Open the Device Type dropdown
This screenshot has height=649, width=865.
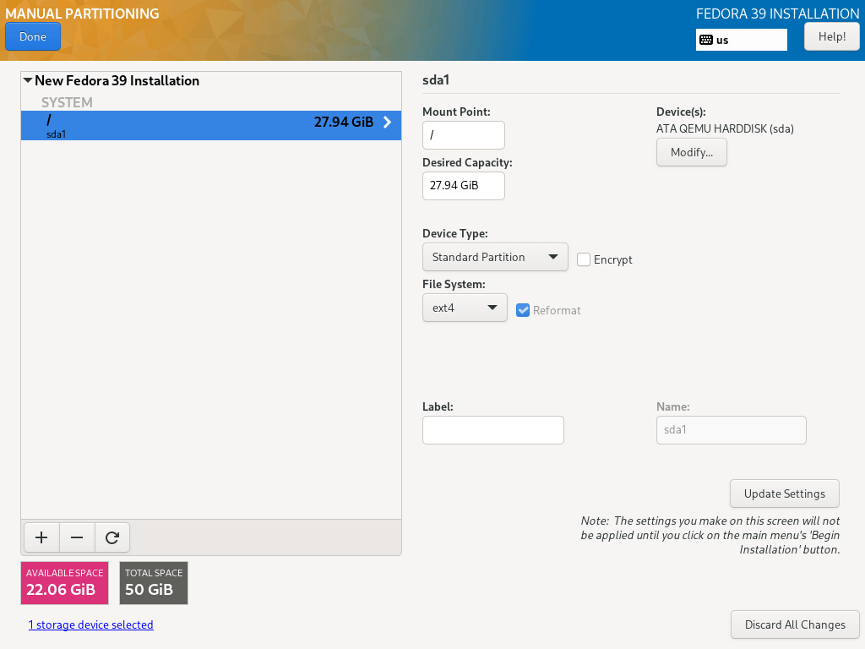(x=495, y=257)
